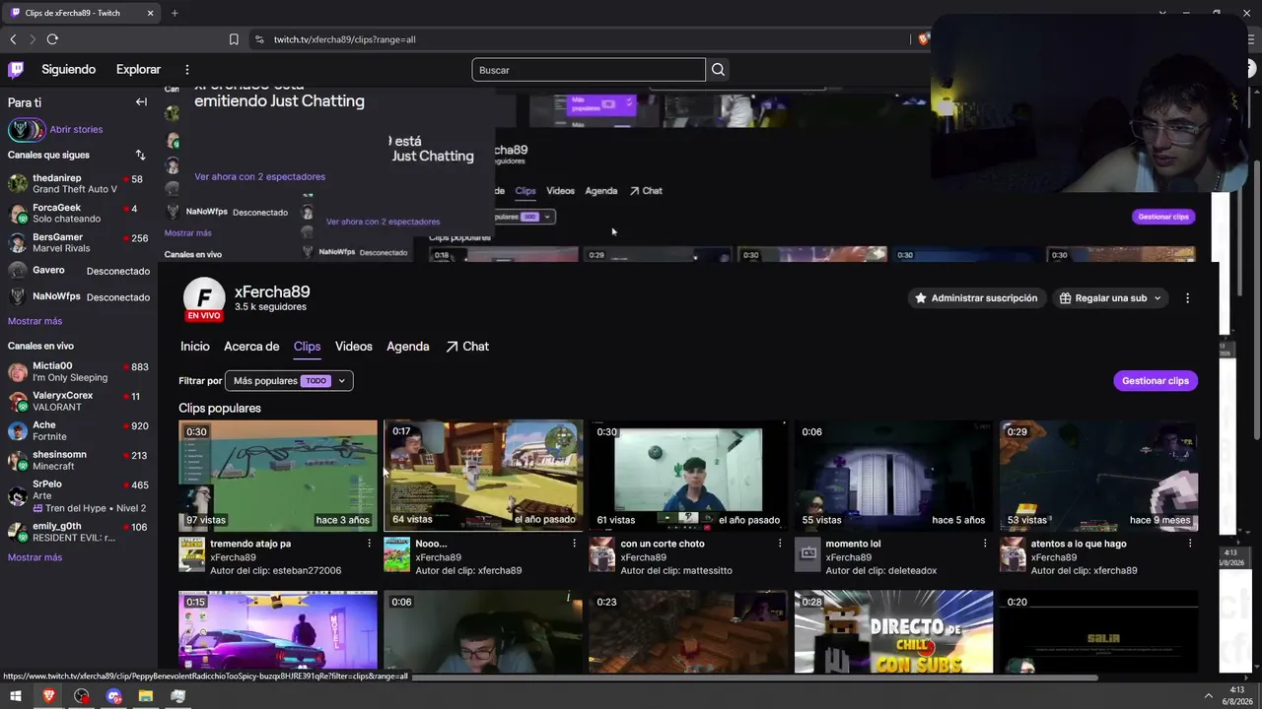Pop out the Chat tab
This screenshot has width=1262, height=709.
[x=467, y=347]
